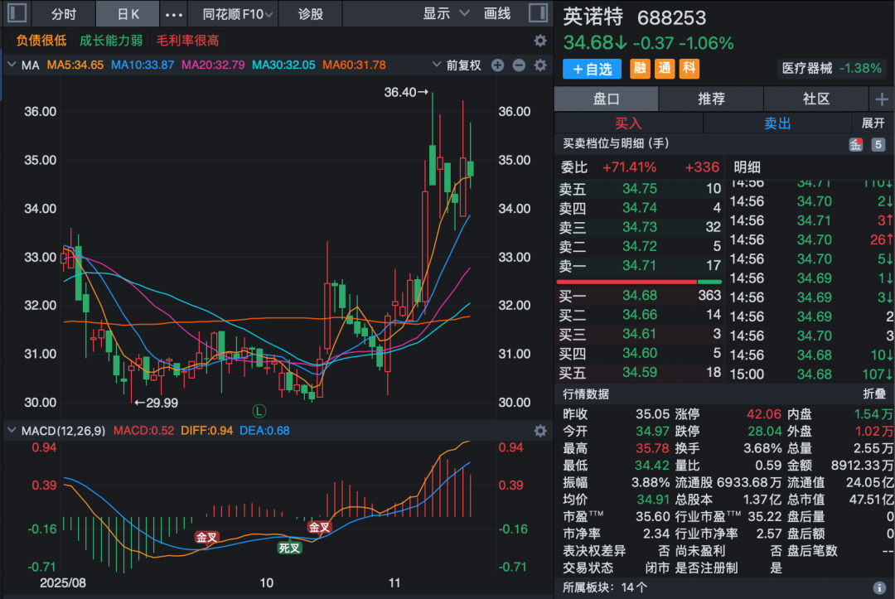The height and width of the screenshot is (599, 895).
Task: Click the 融 margin trading icon
Action: pos(639,70)
